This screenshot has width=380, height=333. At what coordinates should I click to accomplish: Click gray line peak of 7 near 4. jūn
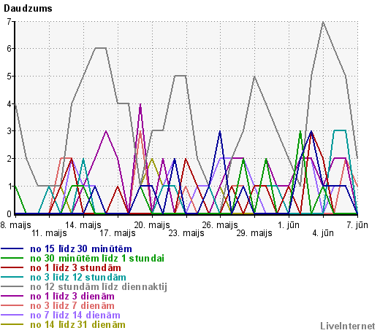point(323,22)
